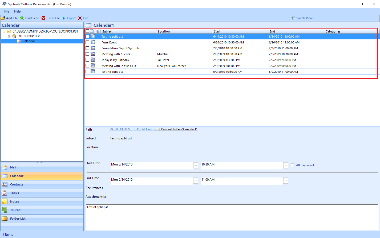Click the yellow Notes icon
The width and height of the screenshot is (380, 238).
(5, 201)
